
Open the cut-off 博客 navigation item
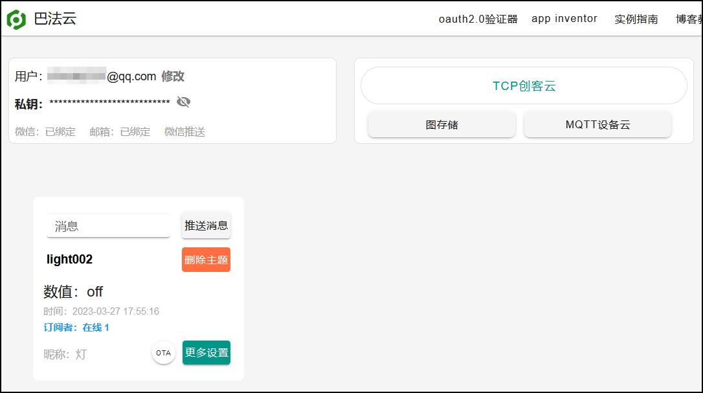(x=689, y=19)
